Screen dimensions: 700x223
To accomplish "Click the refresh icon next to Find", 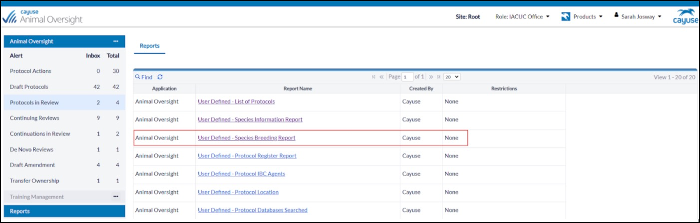I will (160, 77).
